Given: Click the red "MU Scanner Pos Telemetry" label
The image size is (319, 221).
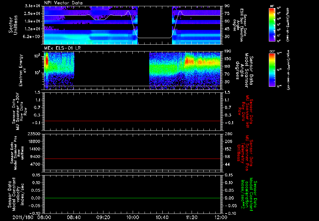Looking at the screenshot, I should click(245, 153).
